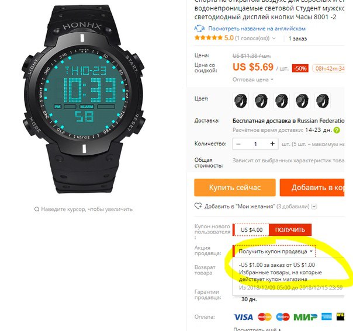The height and width of the screenshot is (331, 353).
Task: Increase quantity with the plus button
Action: tap(272, 144)
